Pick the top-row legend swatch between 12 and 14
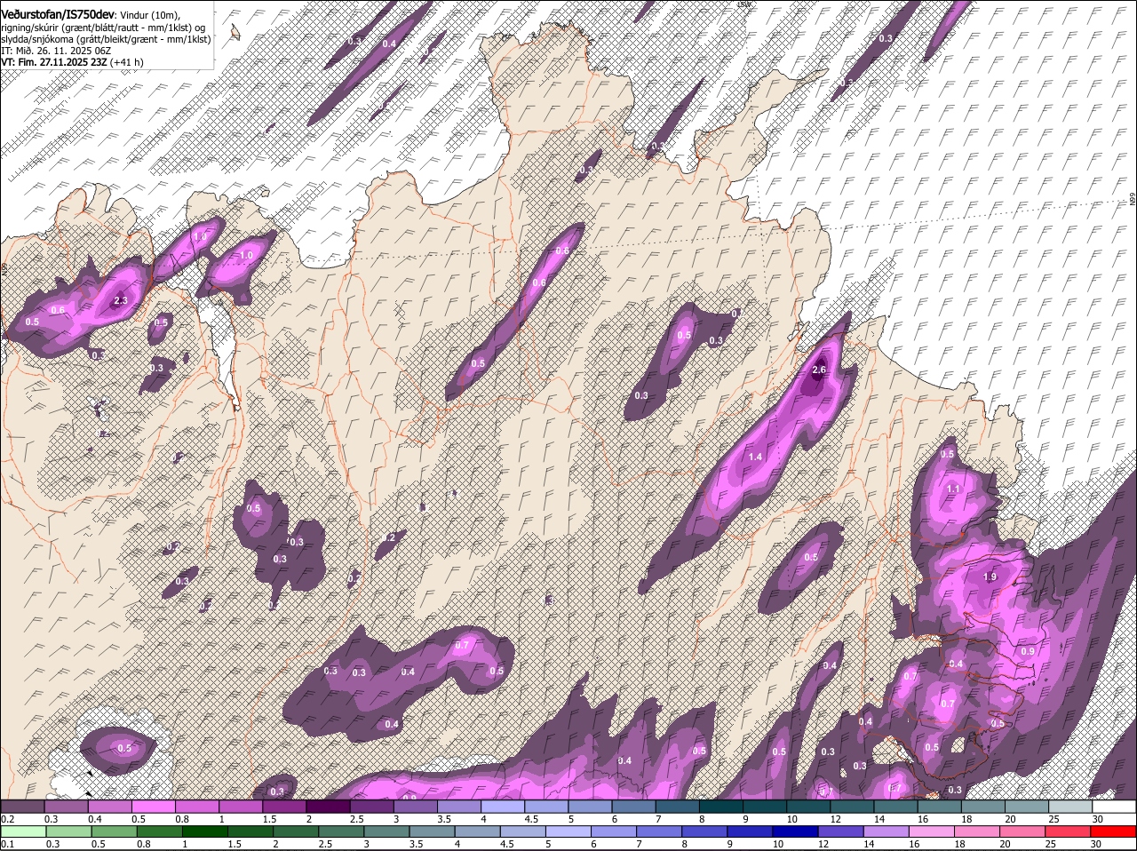This screenshot has width=1137, height=851. coord(853,807)
